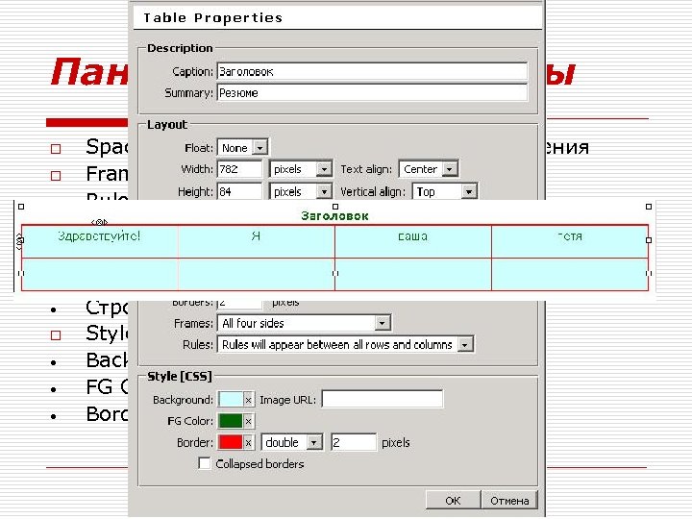This screenshot has height=519, width=692.
Task: Open the Frames dropdown showing All four sides
Action: pyautogui.click(x=304, y=323)
